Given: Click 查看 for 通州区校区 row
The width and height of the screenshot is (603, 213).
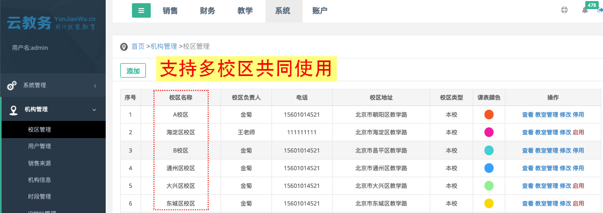Looking at the screenshot, I should click(528, 168).
